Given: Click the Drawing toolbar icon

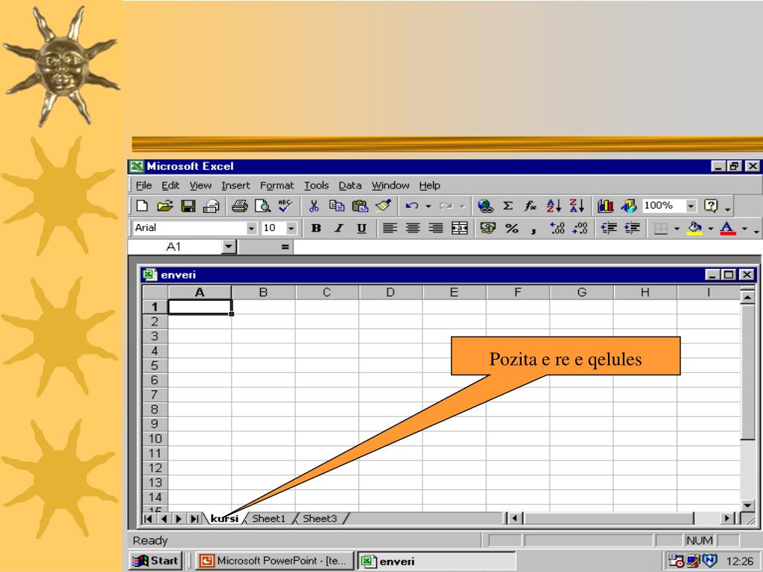Looking at the screenshot, I should point(629,206).
